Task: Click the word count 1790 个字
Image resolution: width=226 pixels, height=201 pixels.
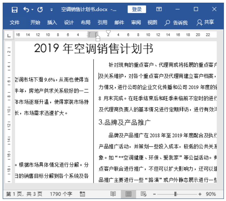Action: pos(61,194)
